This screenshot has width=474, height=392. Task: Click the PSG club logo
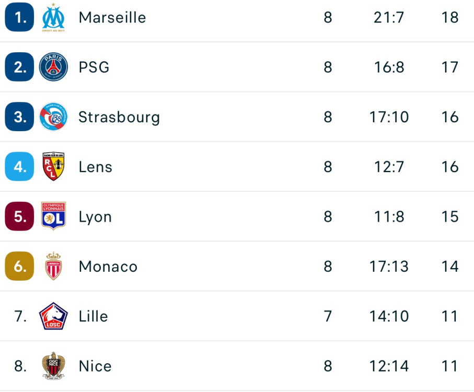[x=53, y=67]
